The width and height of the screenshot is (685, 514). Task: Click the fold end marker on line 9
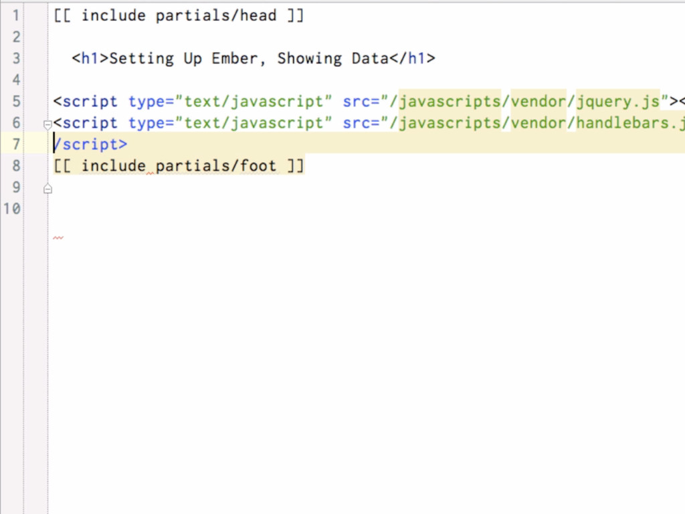pos(47,189)
